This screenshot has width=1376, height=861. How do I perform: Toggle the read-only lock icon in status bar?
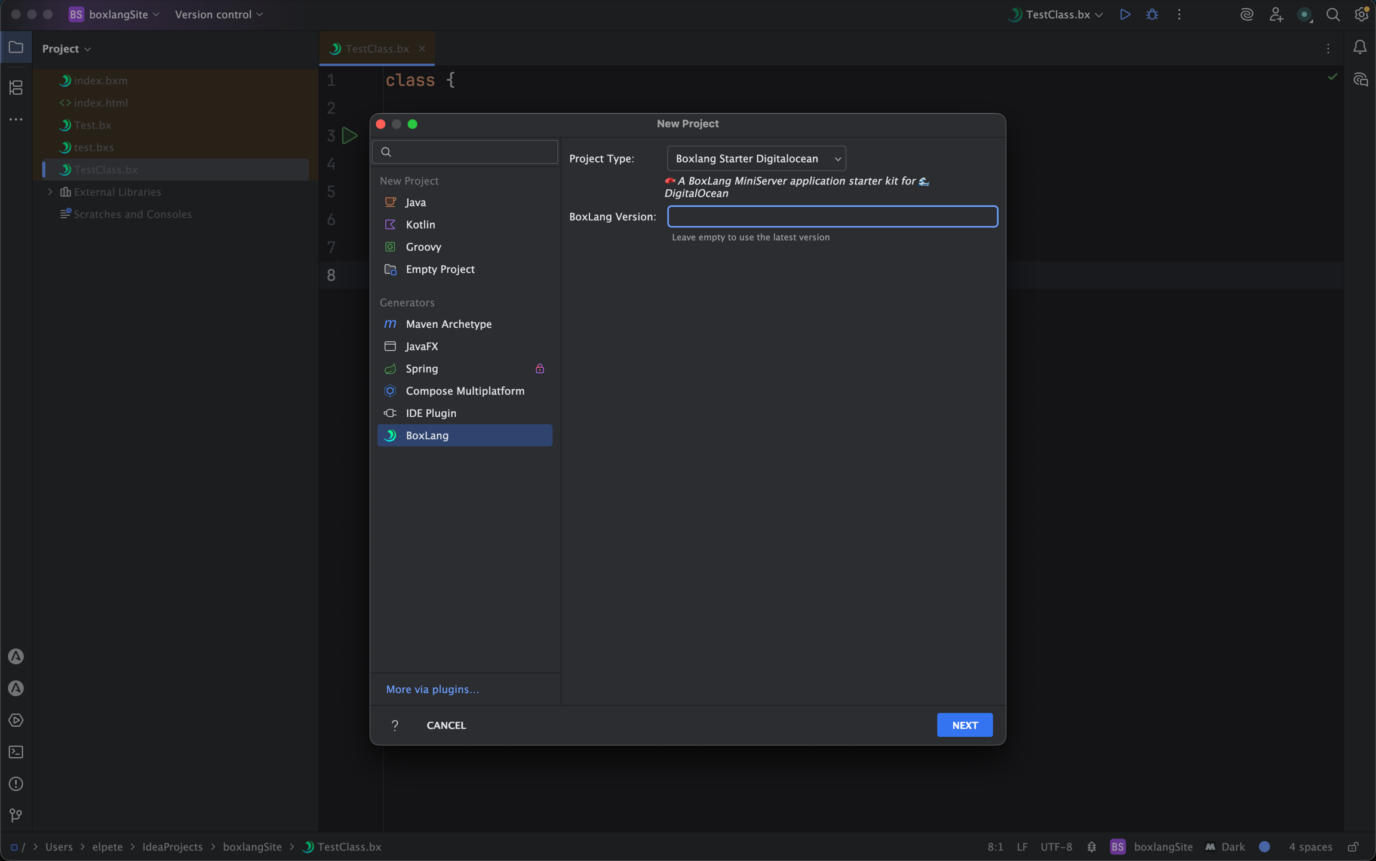(1353, 847)
